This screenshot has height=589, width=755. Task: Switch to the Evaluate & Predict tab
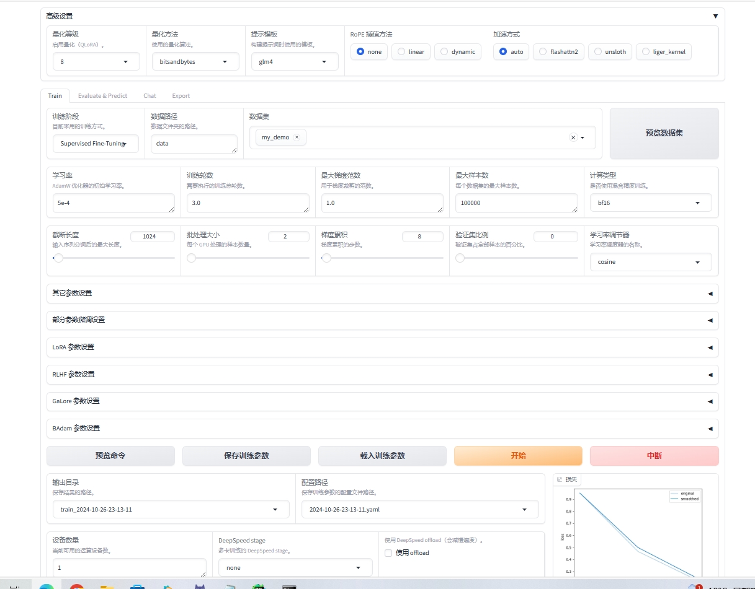click(102, 96)
